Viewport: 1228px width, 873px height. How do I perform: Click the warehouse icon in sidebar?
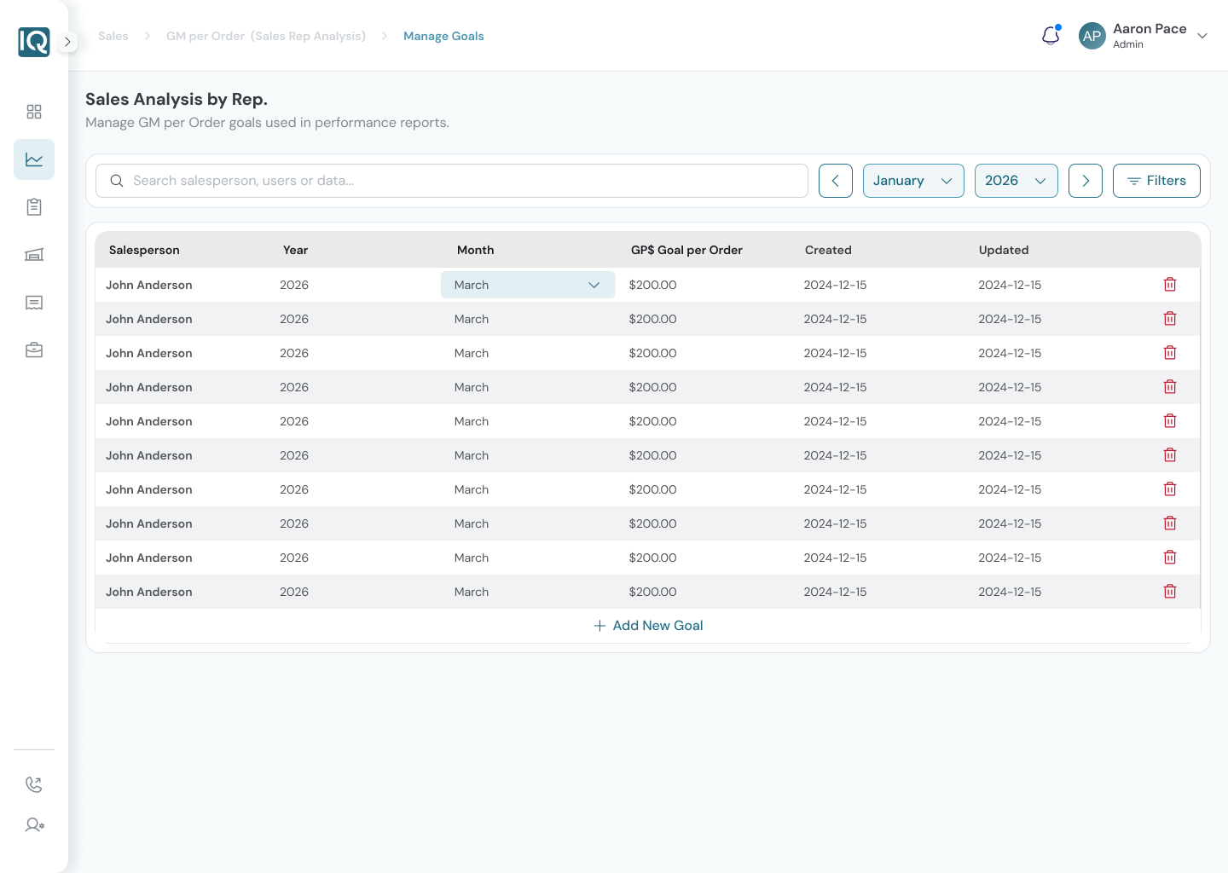(x=34, y=255)
